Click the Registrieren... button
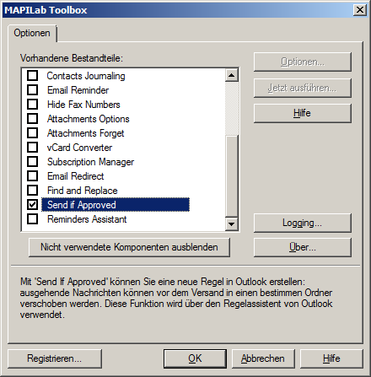Screen dimensions: 371x377 [x=55, y=358]
